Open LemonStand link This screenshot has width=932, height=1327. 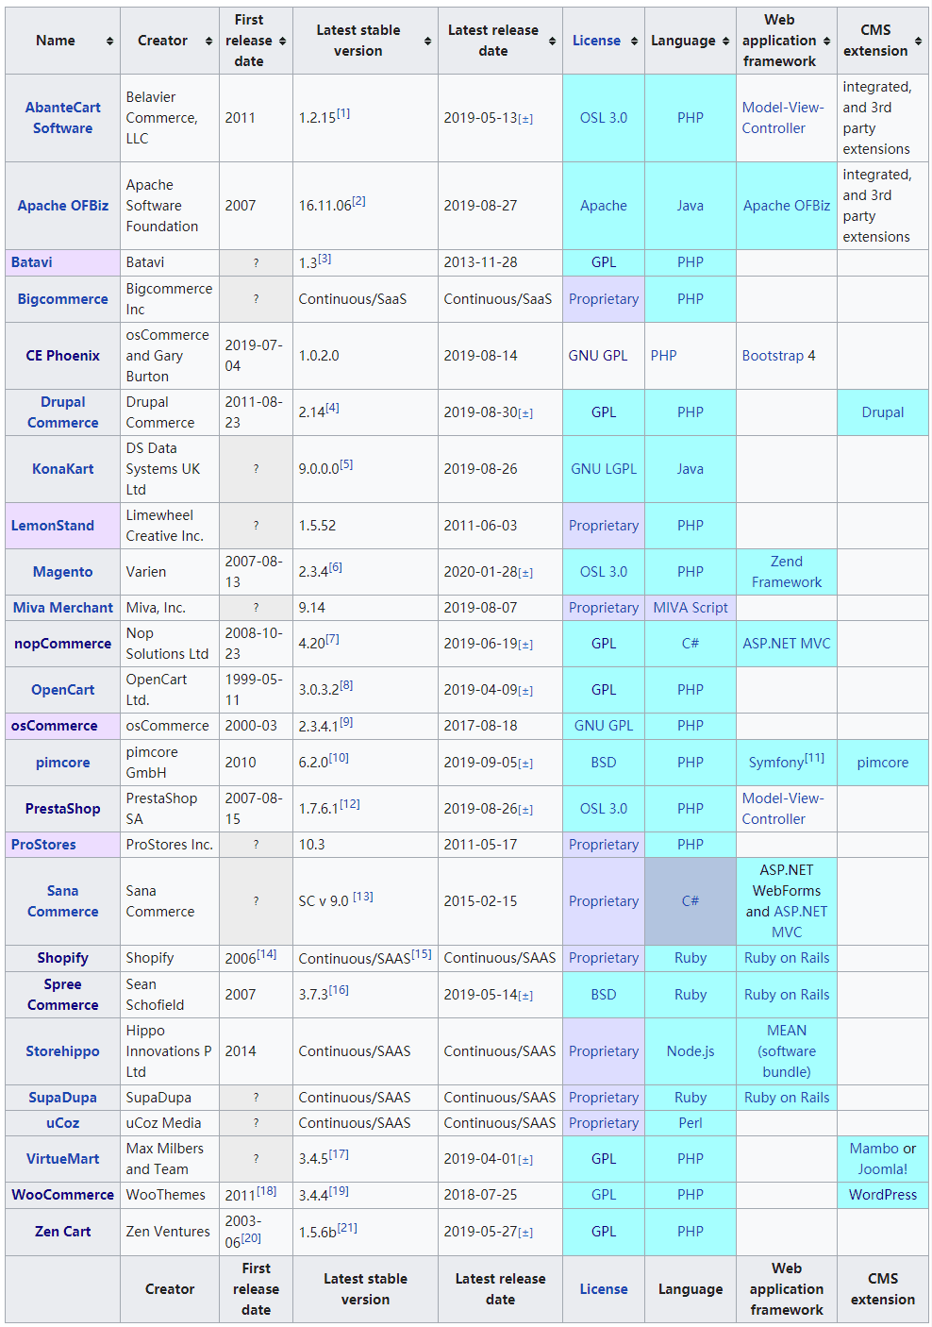pos(53,526)
